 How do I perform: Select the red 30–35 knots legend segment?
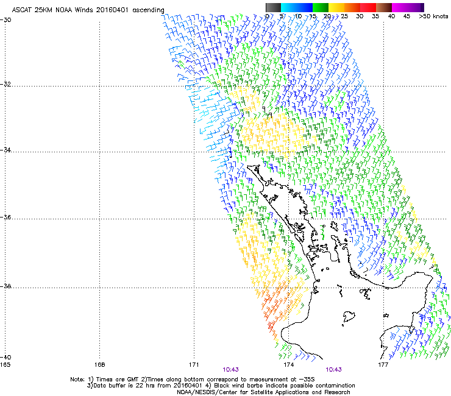point(368,7)
